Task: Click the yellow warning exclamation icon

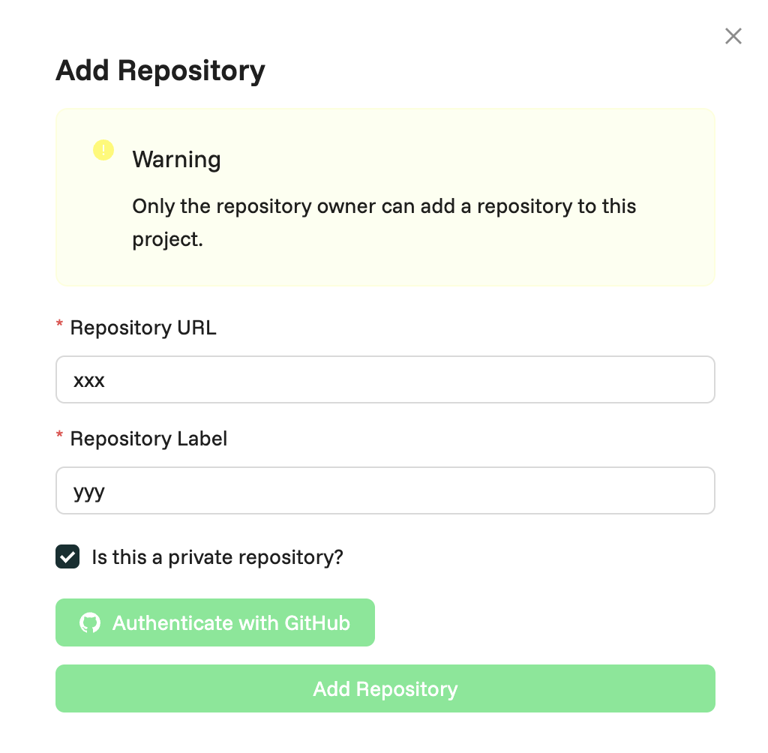Action: click(103, 150)
